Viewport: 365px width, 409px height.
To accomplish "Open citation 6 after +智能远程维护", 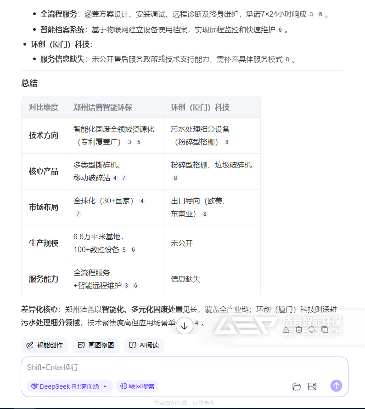I will coord(135,286).
